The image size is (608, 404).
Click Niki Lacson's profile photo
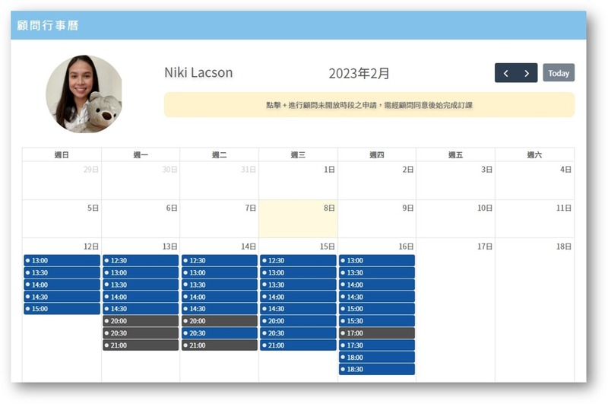pyautogui.click(x=84, y=94)
